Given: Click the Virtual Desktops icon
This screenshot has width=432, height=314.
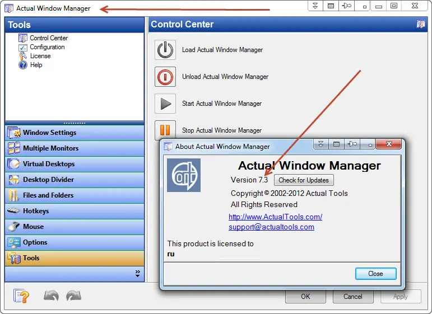Looking at the screenshot, I should point(14,164).
